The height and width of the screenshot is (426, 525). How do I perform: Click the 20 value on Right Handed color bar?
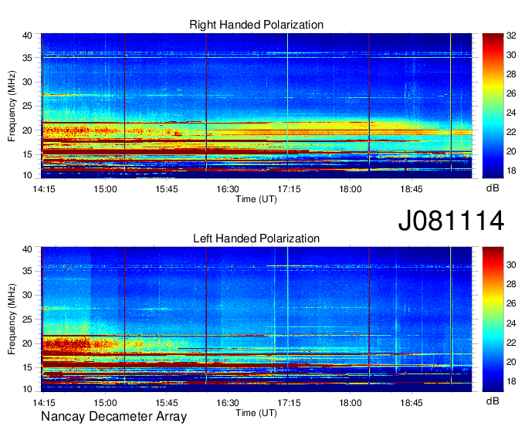click(511, 151)
